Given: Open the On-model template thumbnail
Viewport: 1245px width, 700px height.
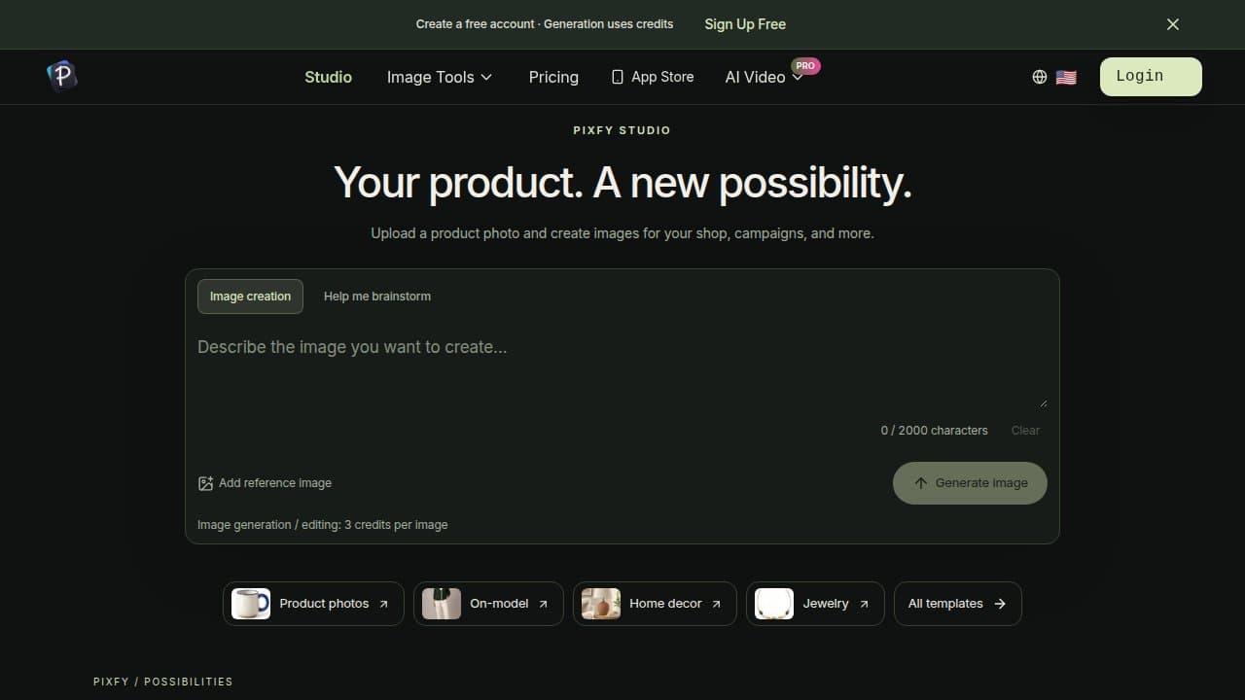Looking at the screenshot, I should (442, 604).
